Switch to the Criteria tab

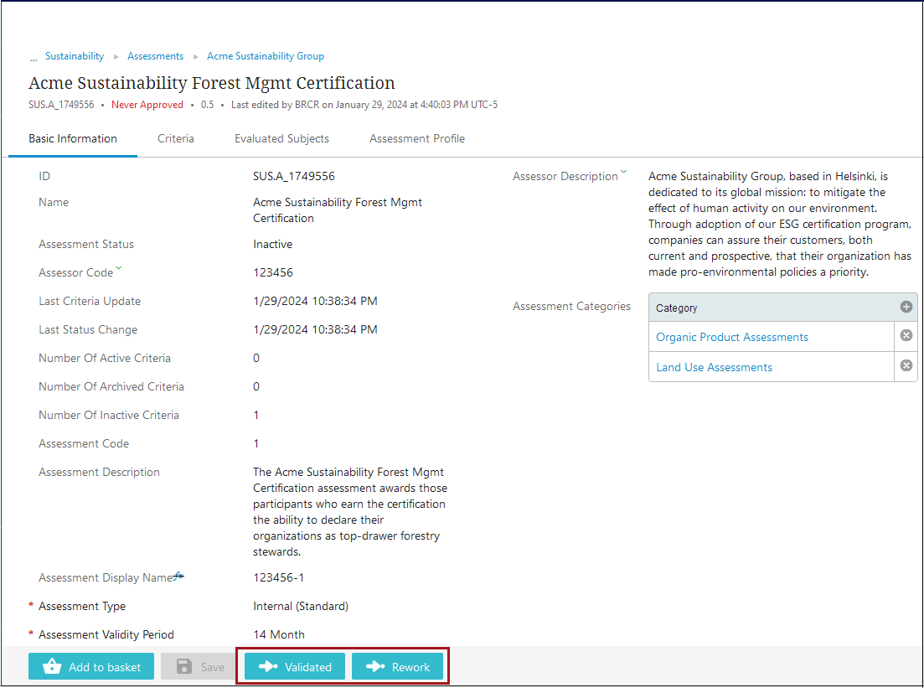(176, 139)
